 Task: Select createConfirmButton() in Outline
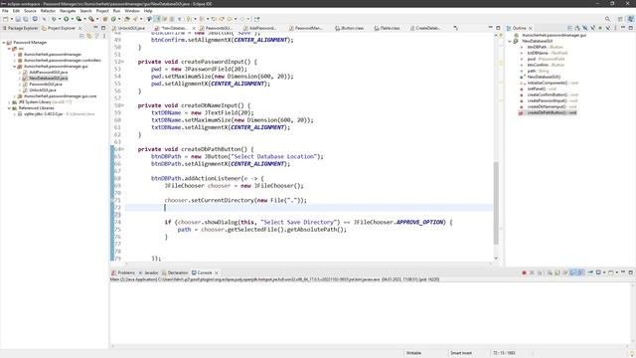(548, 94)
